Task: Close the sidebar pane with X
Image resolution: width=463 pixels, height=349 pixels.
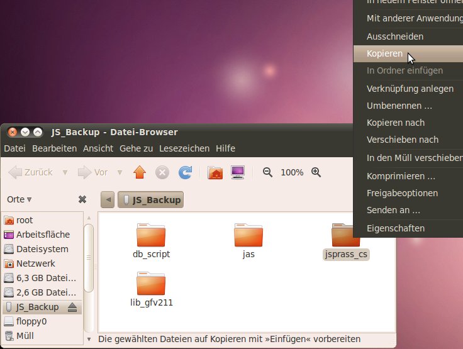Action: click(x=82, y=199)
